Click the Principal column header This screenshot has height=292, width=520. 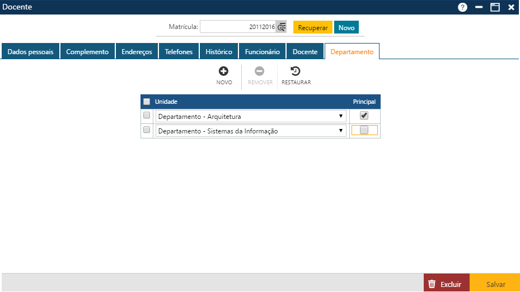tap(364, 102)
